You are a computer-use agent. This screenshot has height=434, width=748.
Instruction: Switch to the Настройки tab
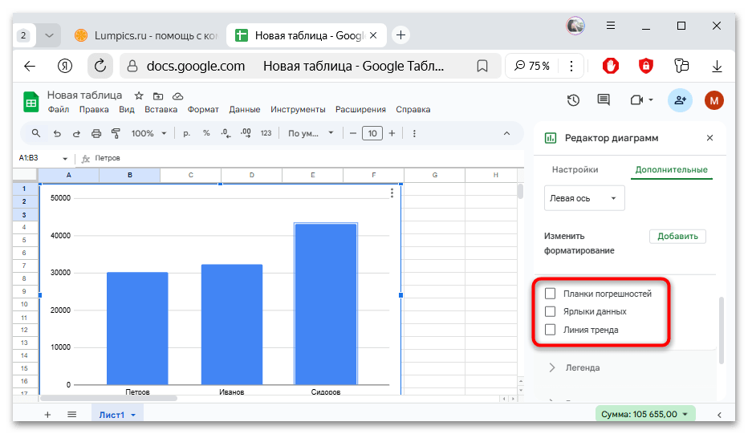[575, 170]
